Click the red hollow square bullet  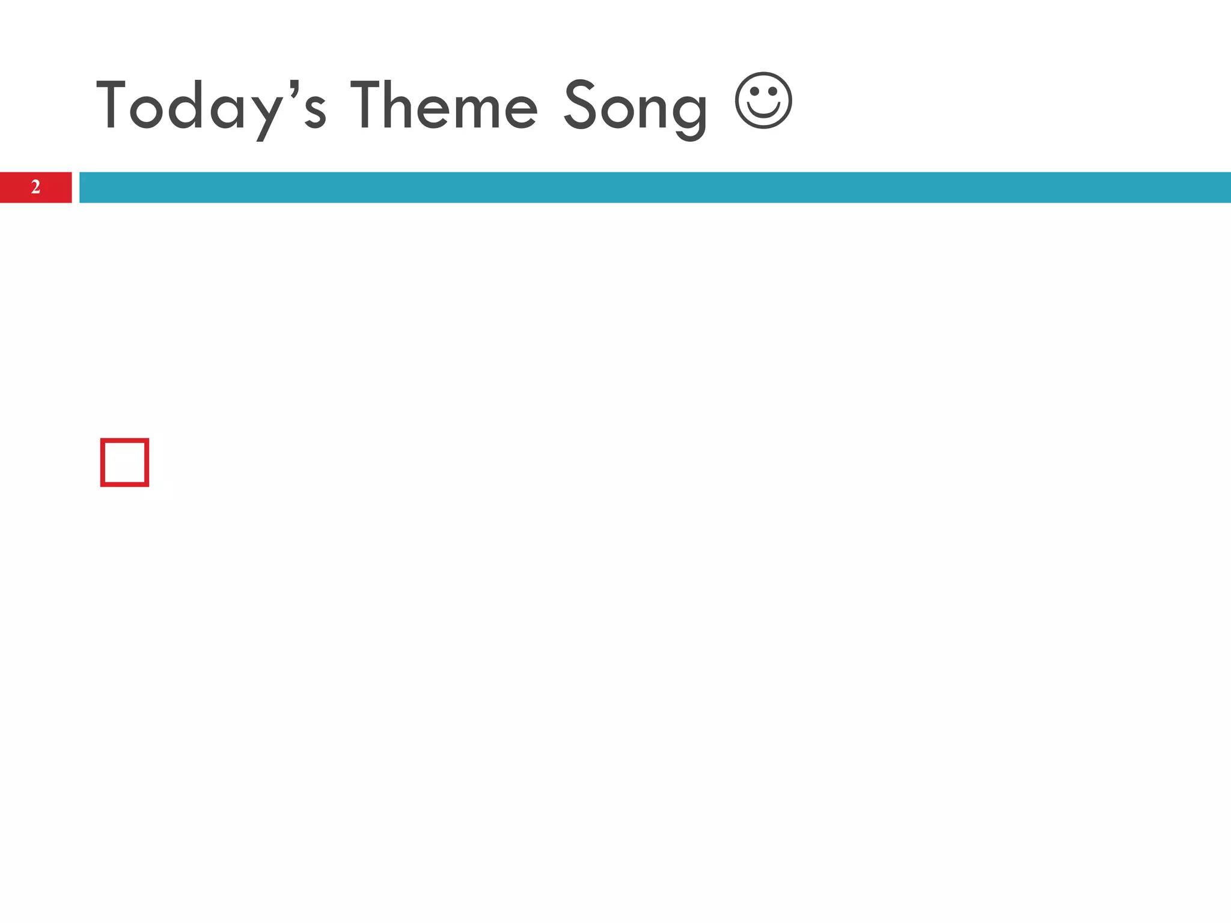tap(124, 462)
